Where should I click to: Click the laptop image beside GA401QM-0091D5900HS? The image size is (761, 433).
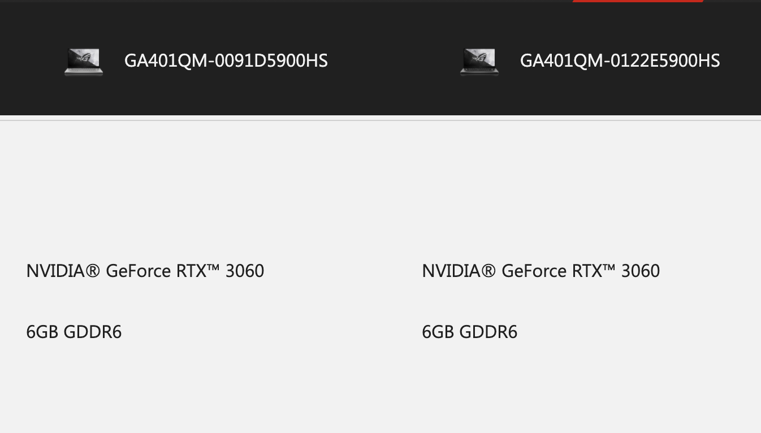84,62
